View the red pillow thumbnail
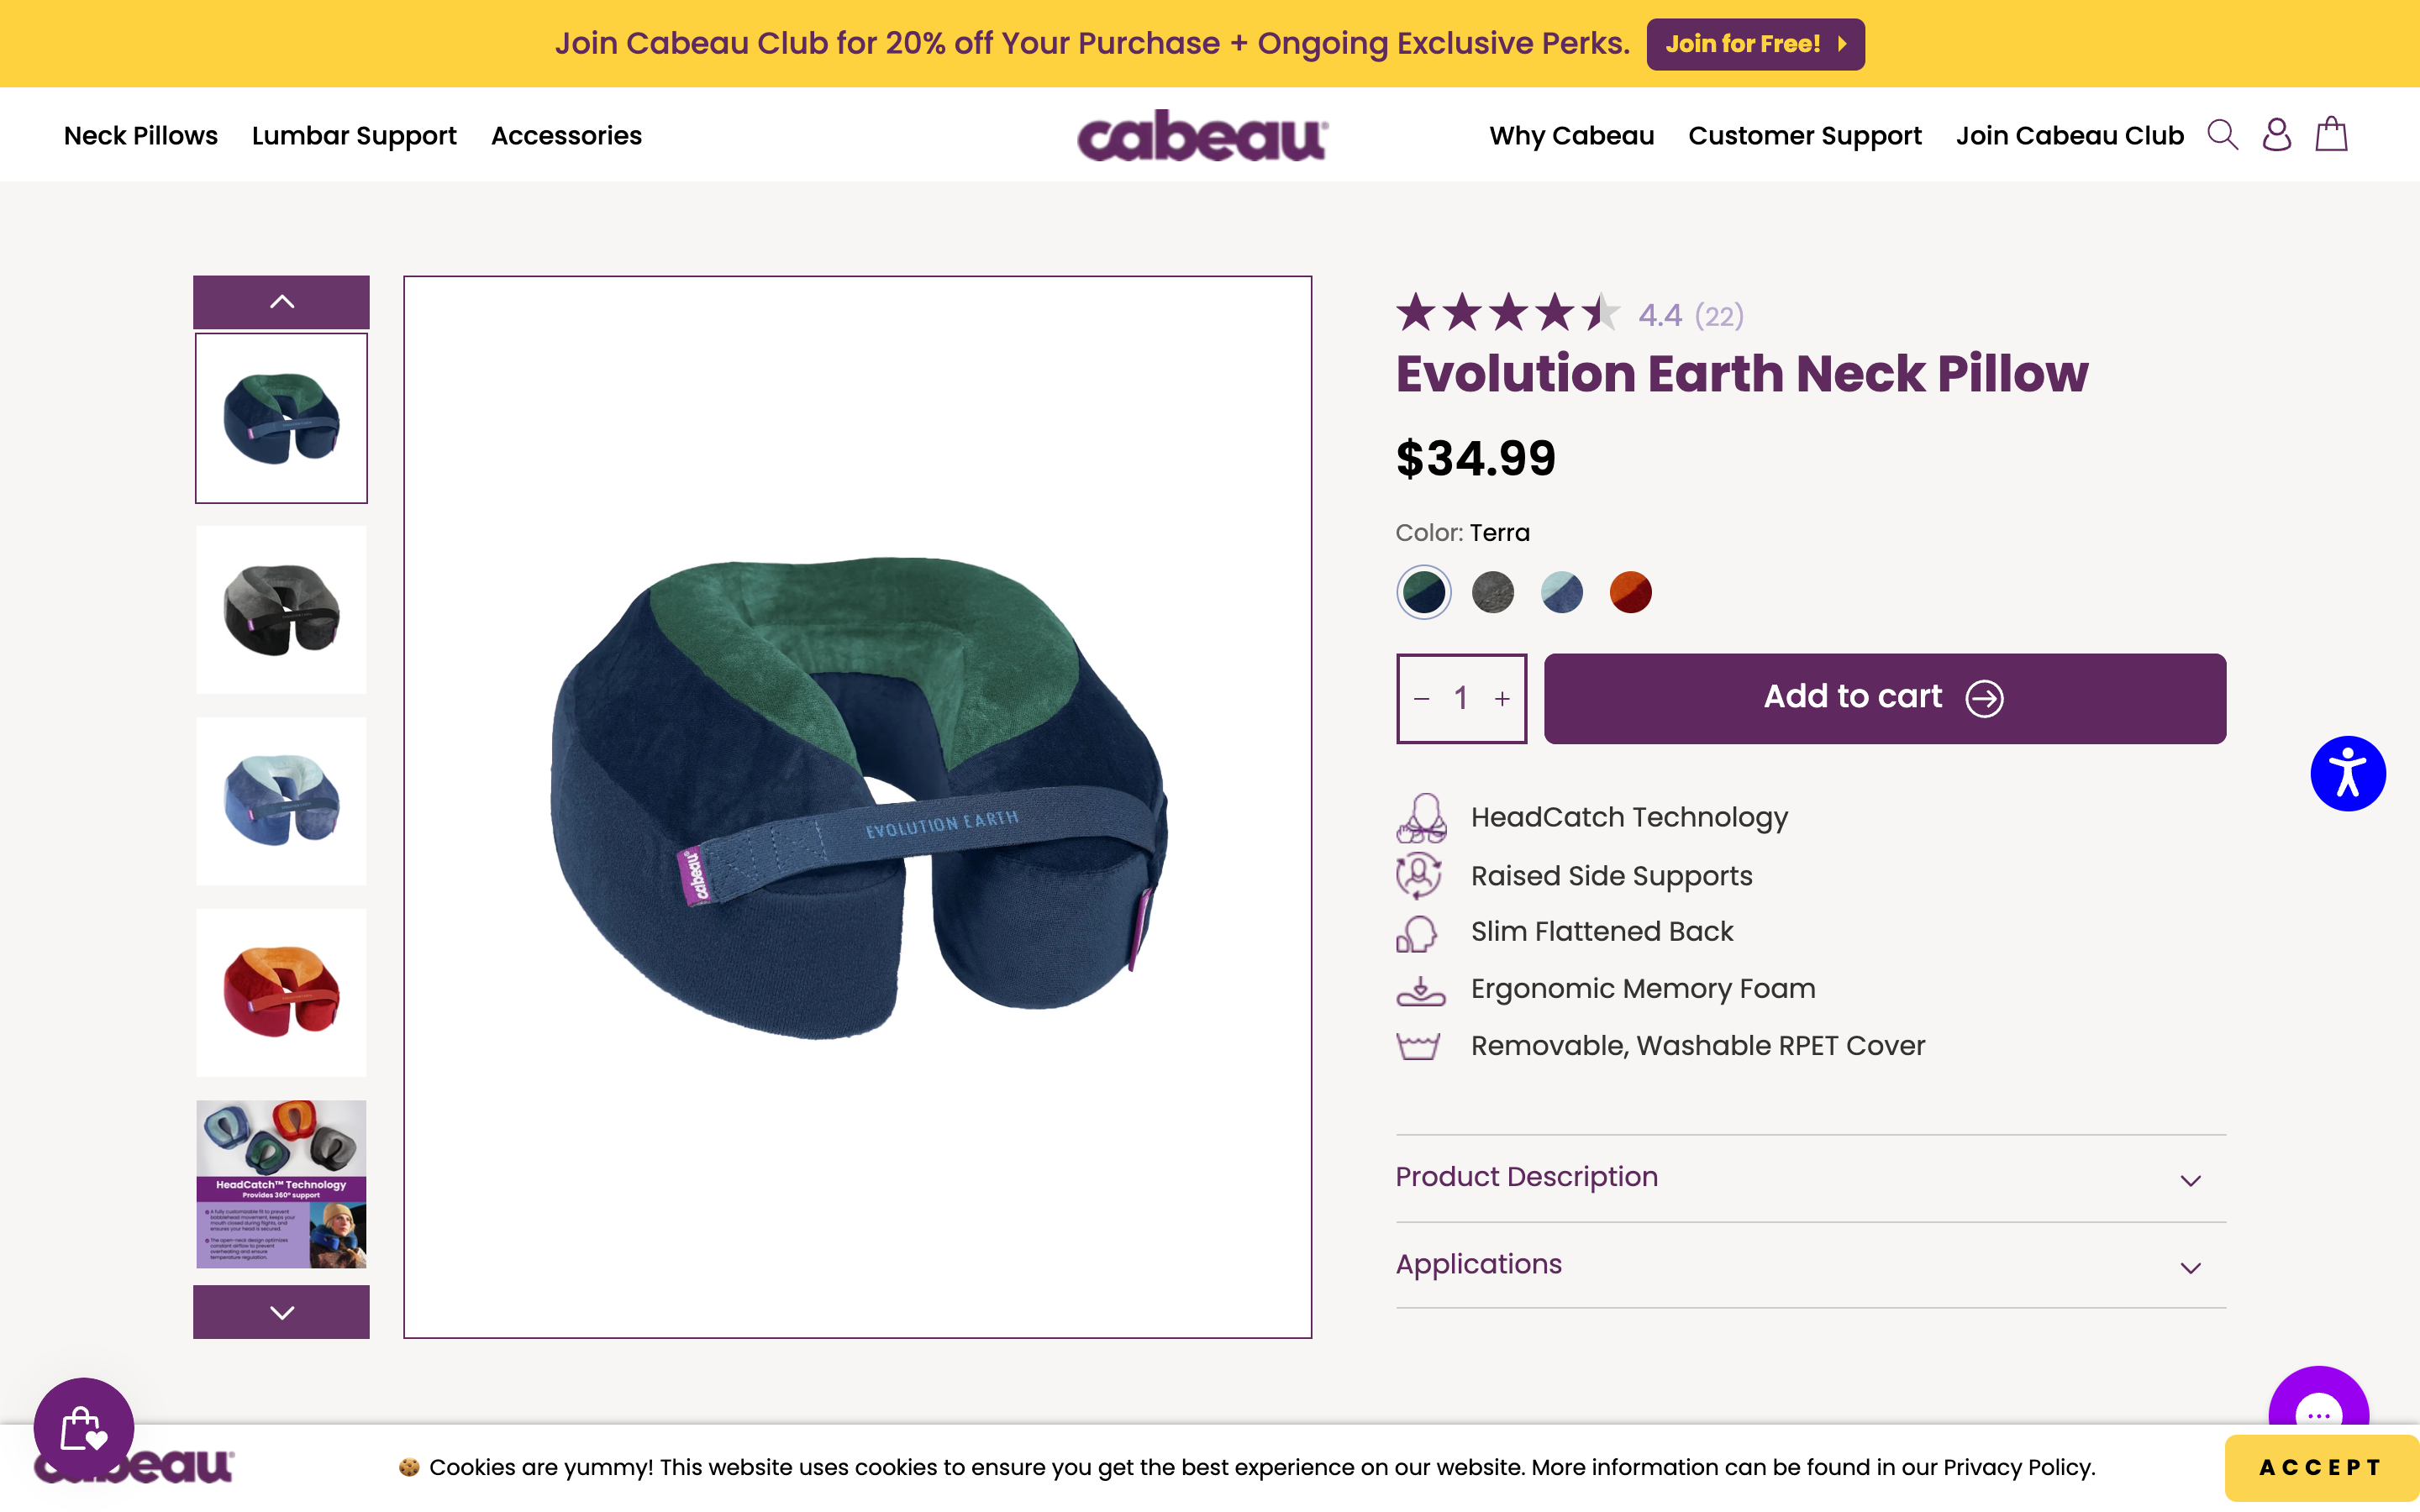 281,992
